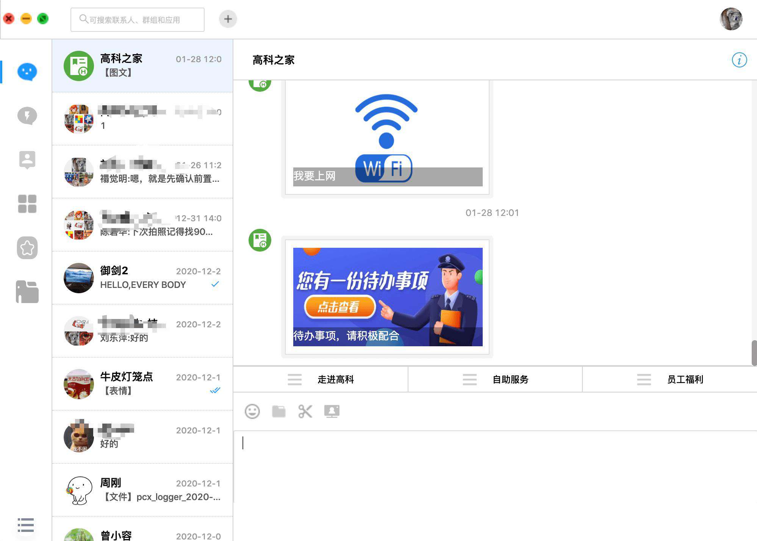
Task: Take a screenshot with the scissors icon
Action: tap(305, 411)
